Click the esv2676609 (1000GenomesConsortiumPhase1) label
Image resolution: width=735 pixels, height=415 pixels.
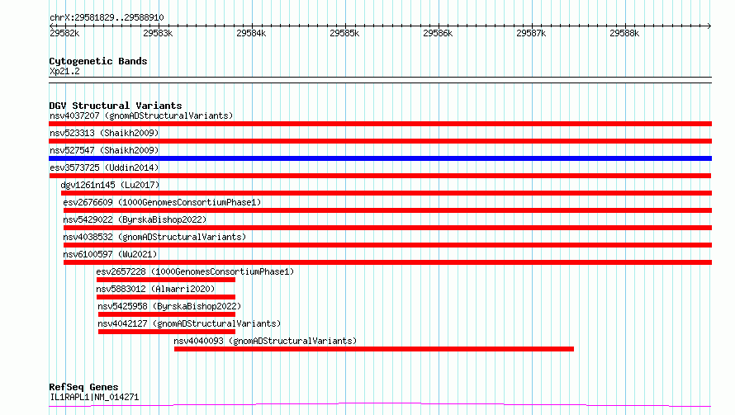(162, 202)
